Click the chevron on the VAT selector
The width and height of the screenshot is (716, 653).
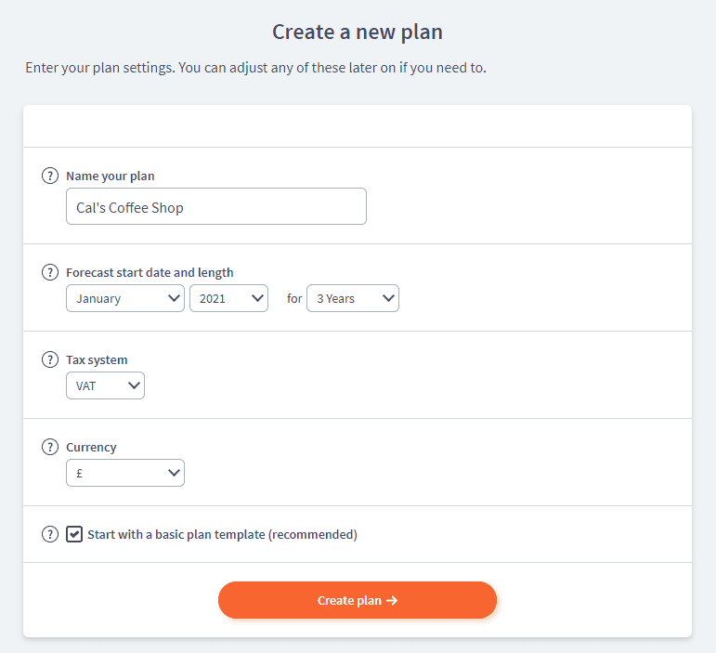coord(134,385)
